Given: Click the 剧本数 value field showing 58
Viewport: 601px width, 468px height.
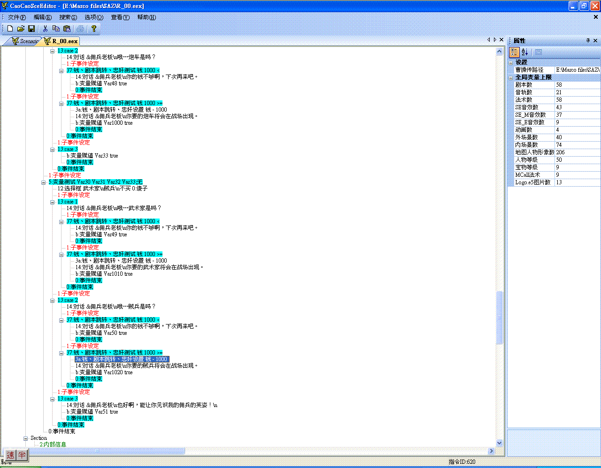Looking at the screenshot, I should point(577,85).
